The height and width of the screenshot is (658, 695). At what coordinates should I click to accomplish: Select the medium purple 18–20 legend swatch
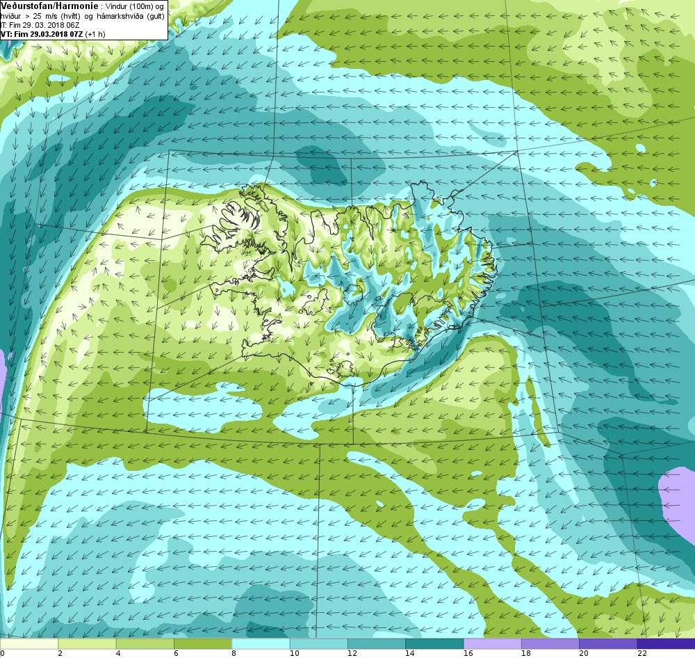[x=550, y=643]
